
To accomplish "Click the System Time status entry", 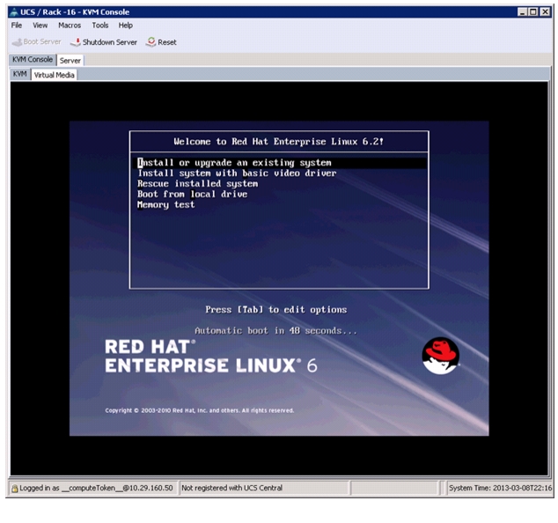I will [500, 488].
